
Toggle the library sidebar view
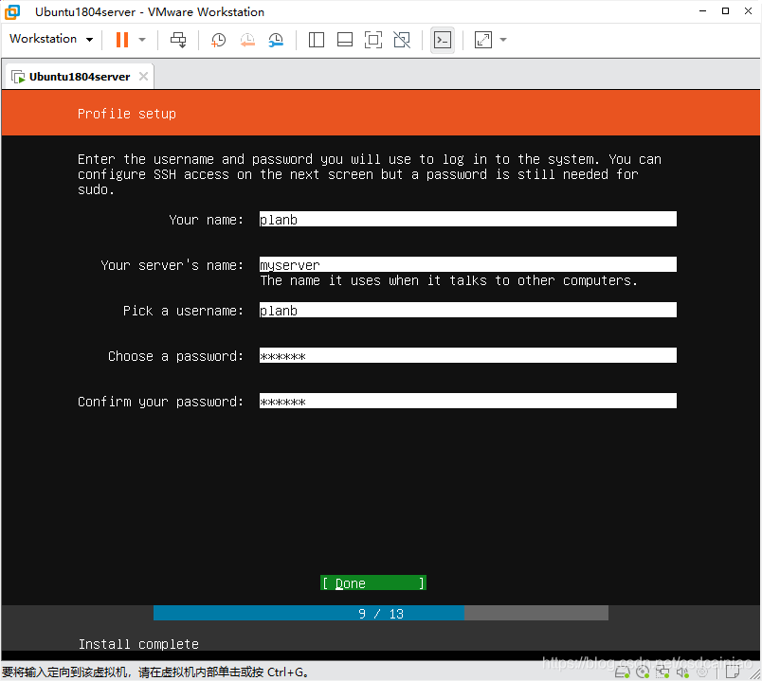tap(317, 40)
